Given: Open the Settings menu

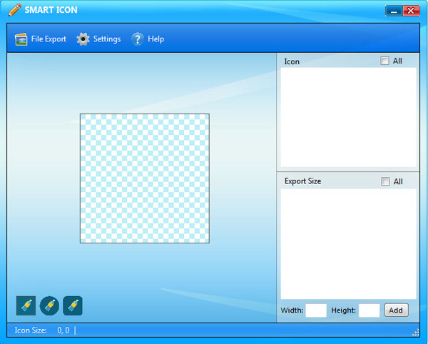Looking at the screenshot, I should click(x=107, y=39).
